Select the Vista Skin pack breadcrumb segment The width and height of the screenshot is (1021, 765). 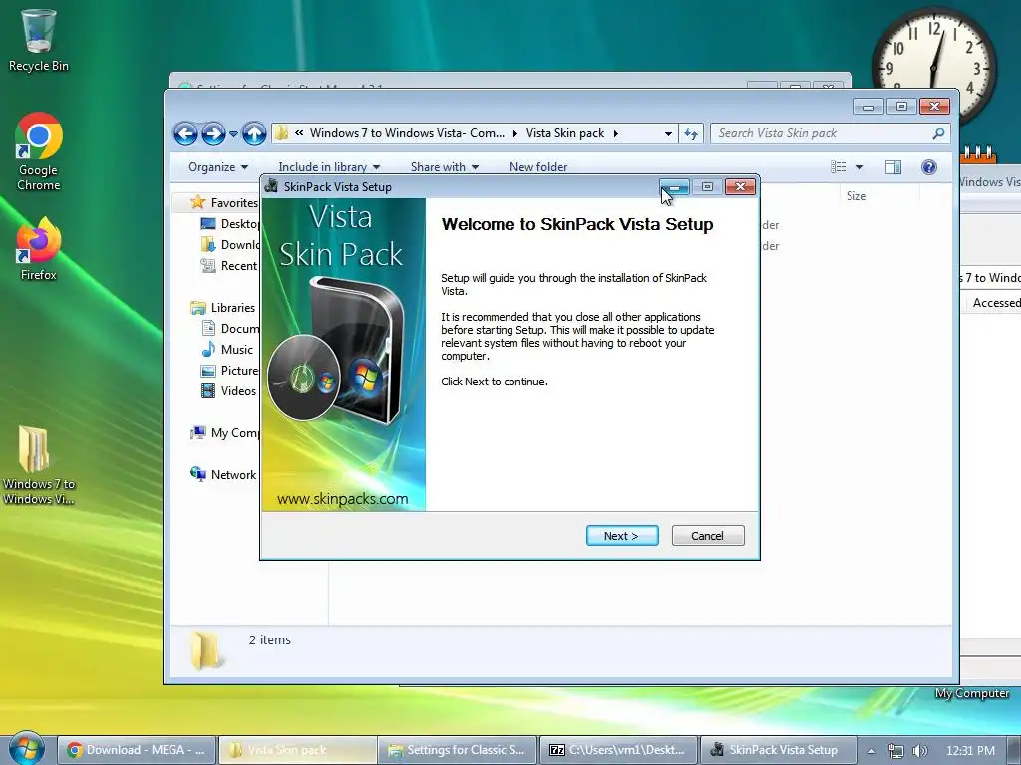tap(565, 133)
